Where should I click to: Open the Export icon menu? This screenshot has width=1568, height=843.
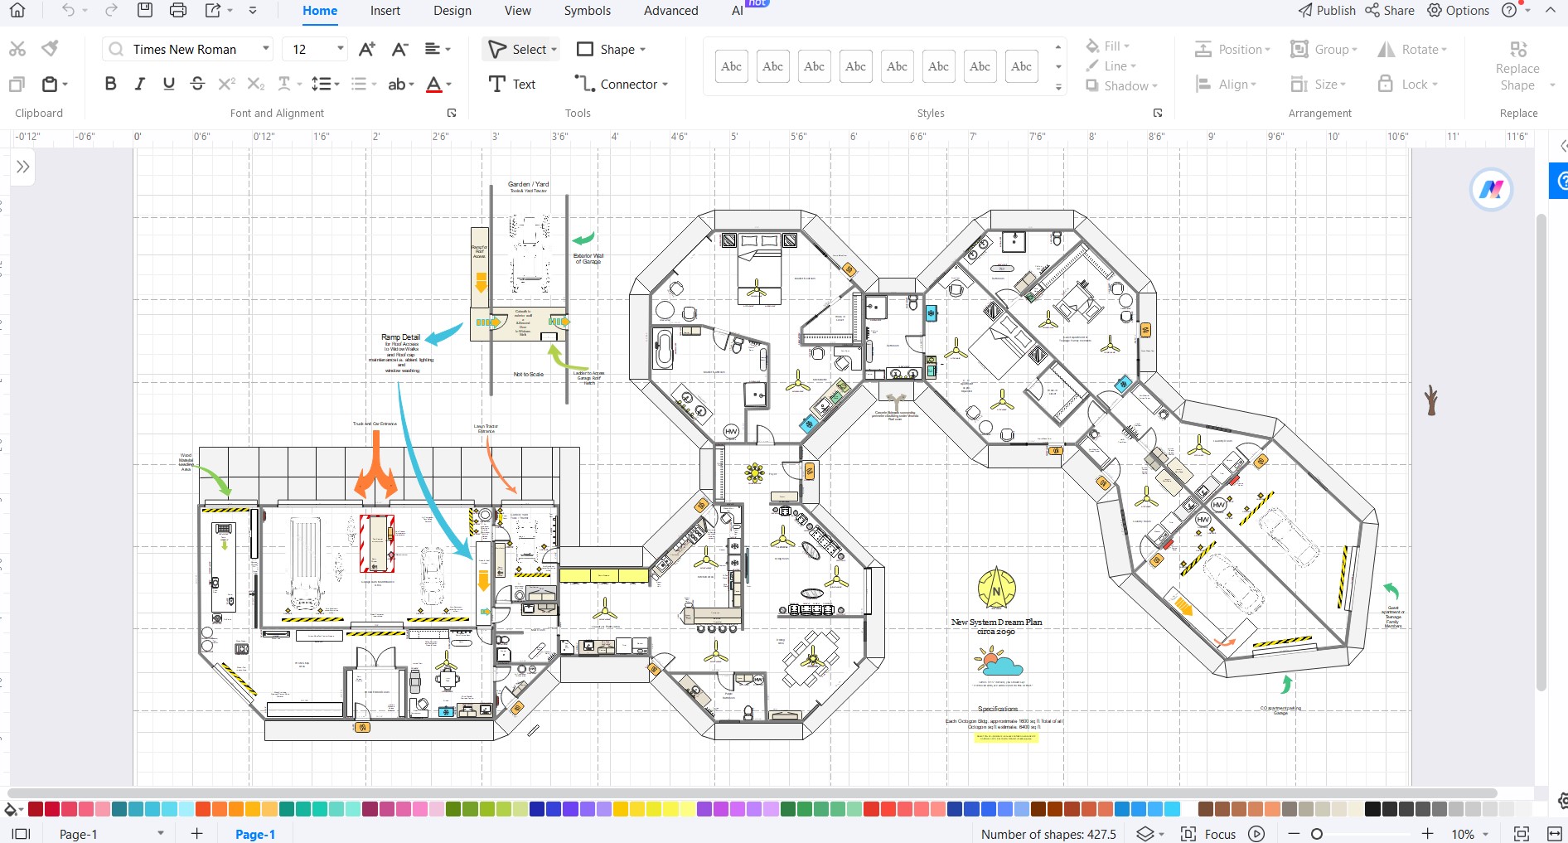click(x=213, y=10)
